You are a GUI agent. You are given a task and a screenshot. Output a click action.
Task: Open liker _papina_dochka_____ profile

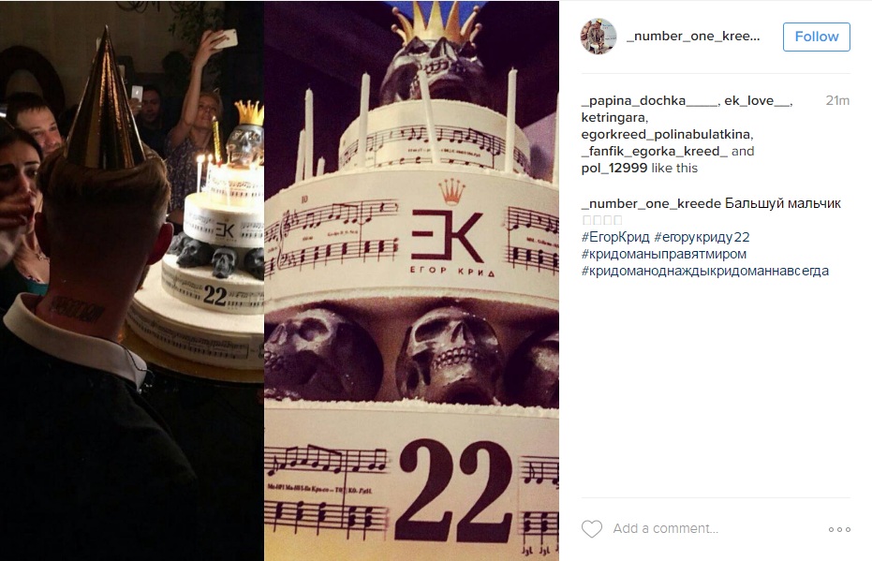pyautogui.click(x=649, y=100)
